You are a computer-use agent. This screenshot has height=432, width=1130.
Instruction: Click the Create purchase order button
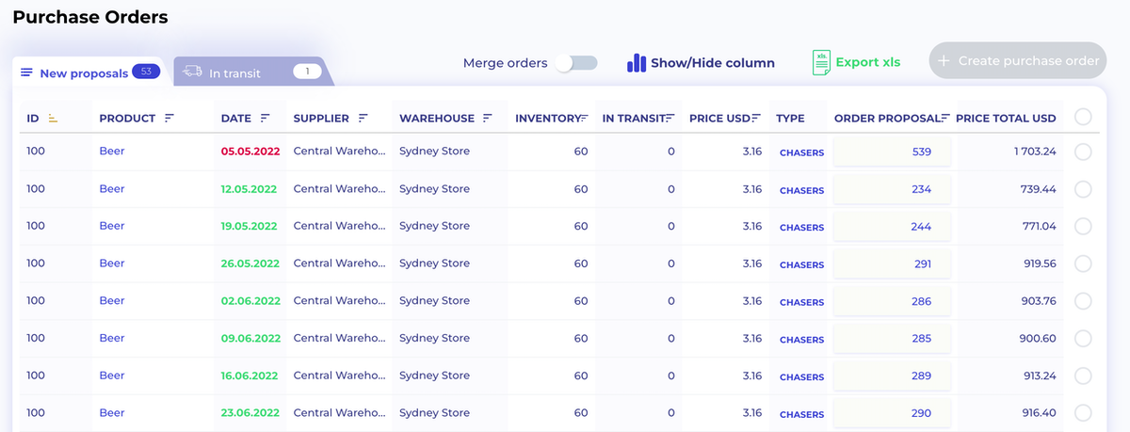[x=1018, y=61]
